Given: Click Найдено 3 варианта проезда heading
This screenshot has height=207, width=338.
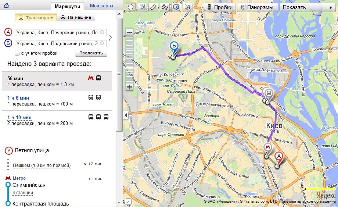Looking at the screenshot, I should (x=49, y=64).
